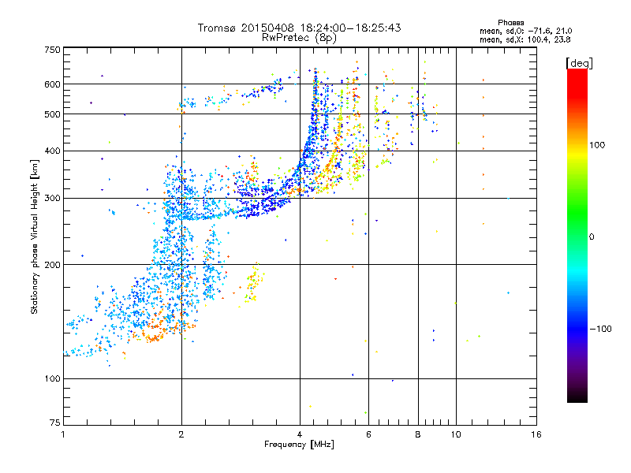Click the 'Stationary phase Virtual Height [km]' axis label
The height and width of the screenshot is (473, 631).
click(x=35, y=236)
